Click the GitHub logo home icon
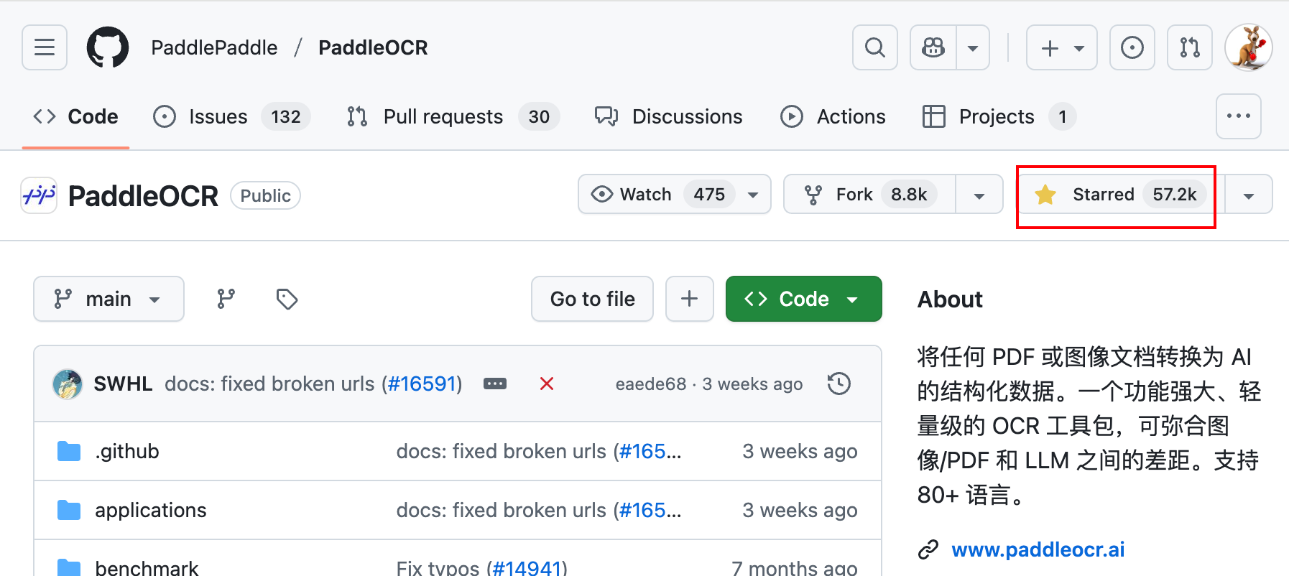1289x576 pixels. pyautogui.click(x=108, y=47)
